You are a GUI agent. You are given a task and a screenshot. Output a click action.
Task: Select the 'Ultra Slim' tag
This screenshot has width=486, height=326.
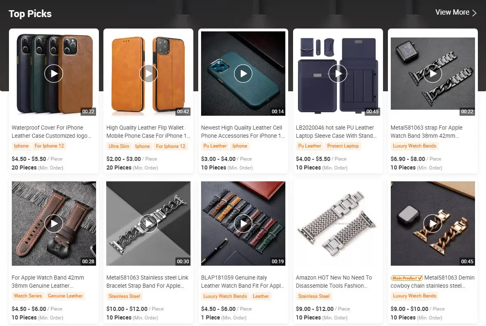(x=119, y=146)
